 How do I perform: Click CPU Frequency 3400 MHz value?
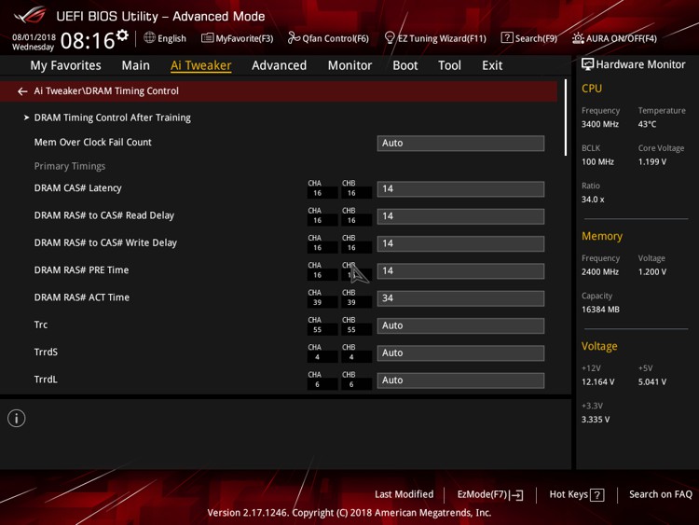coord(599,124)
